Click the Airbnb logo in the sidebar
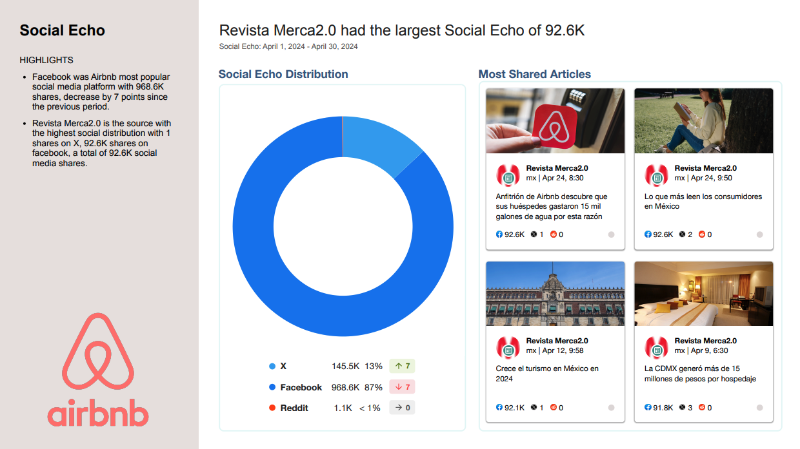 coord(98,370)
